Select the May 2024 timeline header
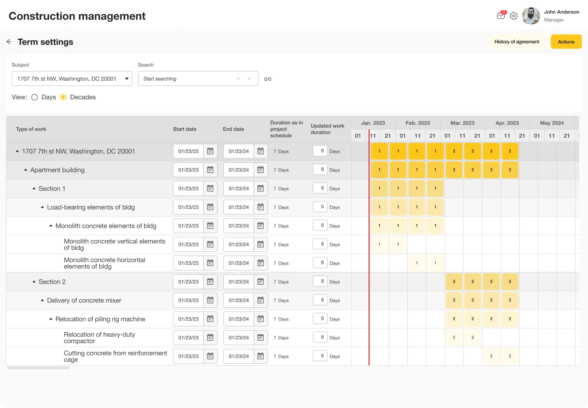The height and width of the screenshot is (408, 588). (x=552, y=123)
